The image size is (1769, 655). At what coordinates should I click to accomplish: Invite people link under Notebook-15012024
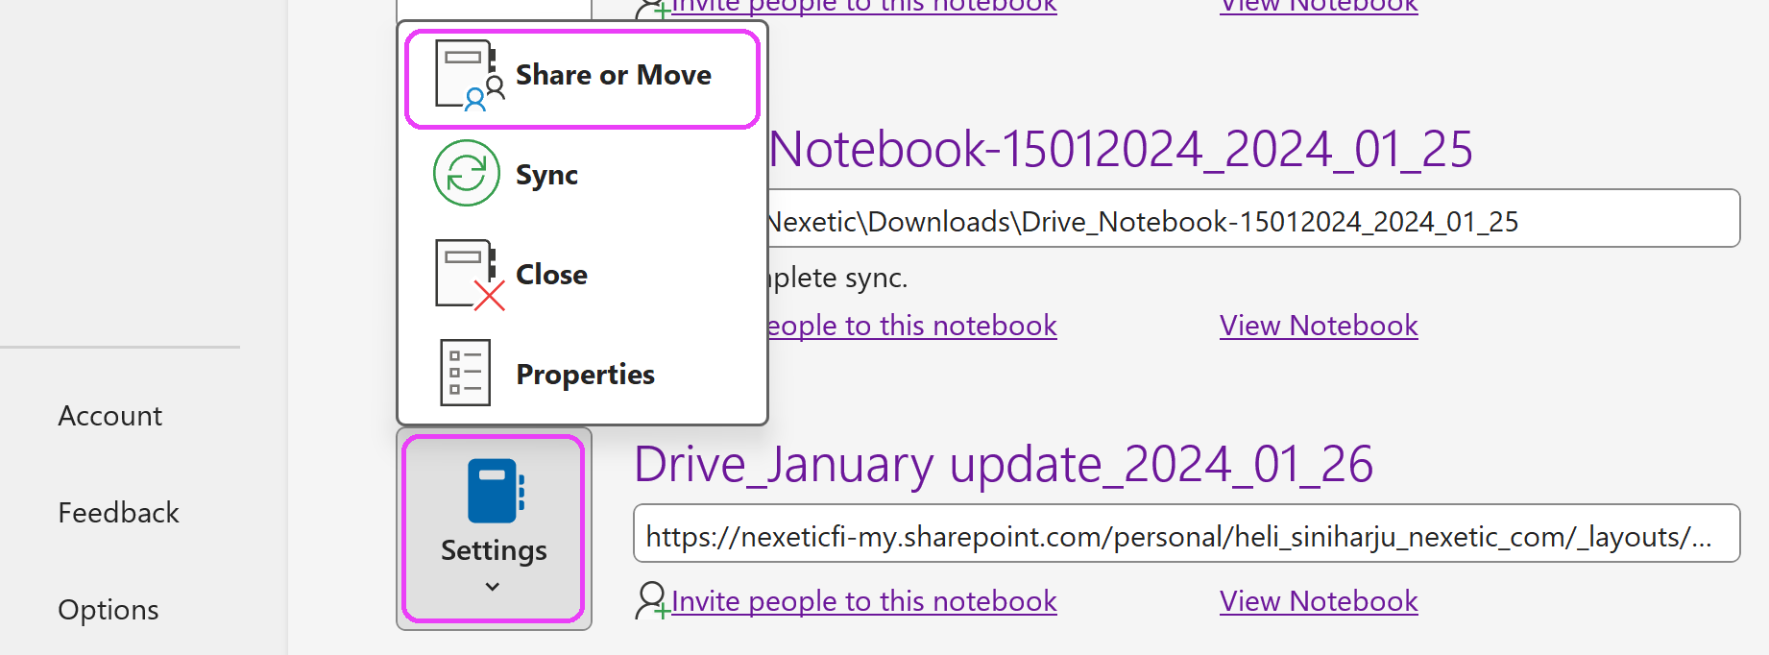pos(911,326)
